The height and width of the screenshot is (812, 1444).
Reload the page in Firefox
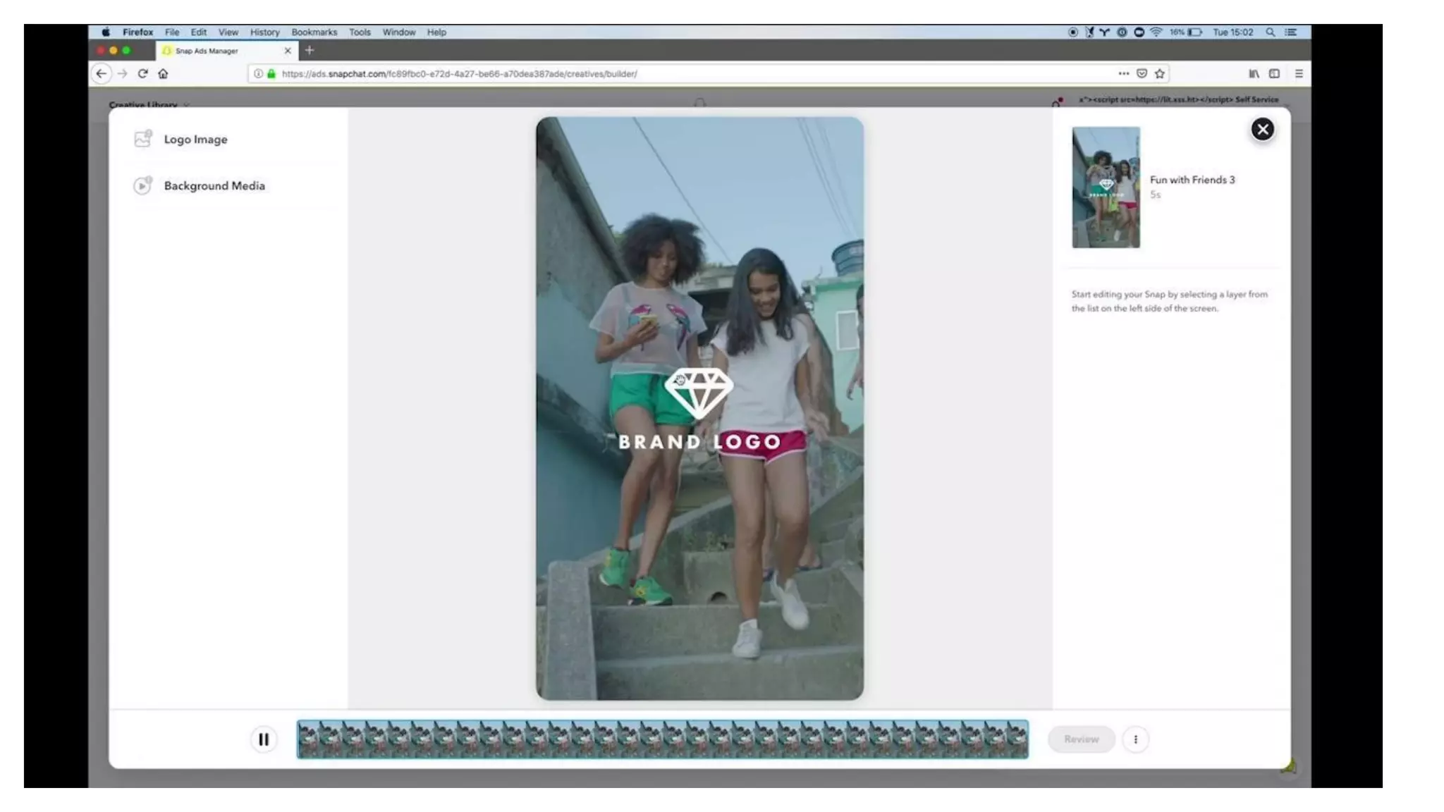(143, 74)
